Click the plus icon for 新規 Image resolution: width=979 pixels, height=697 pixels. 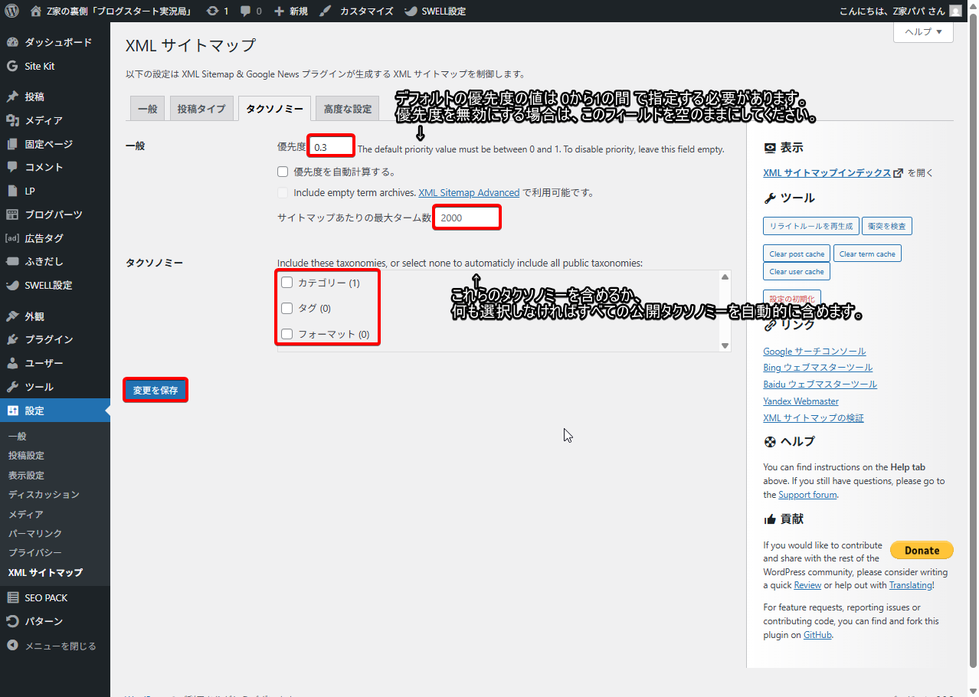(x=280, y=11)
